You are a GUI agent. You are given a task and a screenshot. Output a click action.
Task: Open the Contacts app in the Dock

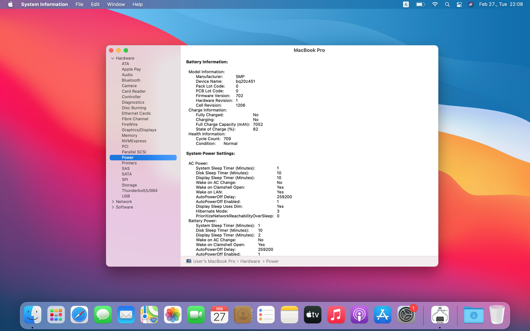tap(243, 315)
